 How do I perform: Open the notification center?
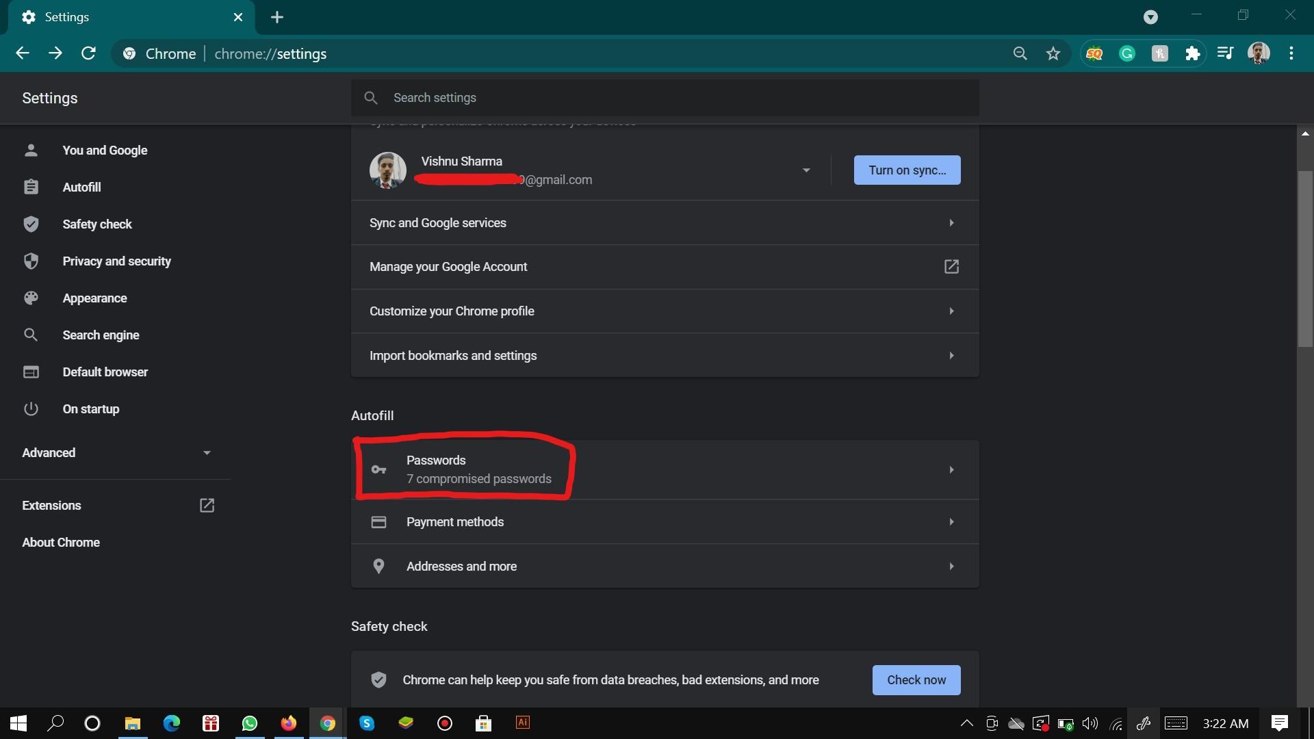tap(1280, 723)
